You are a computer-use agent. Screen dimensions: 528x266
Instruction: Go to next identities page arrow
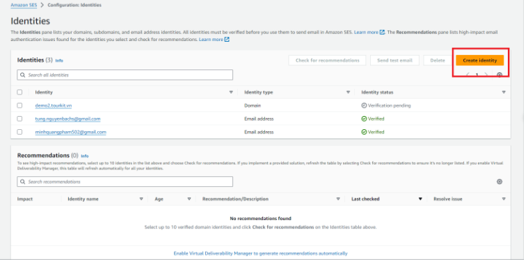tap(486, 74)
